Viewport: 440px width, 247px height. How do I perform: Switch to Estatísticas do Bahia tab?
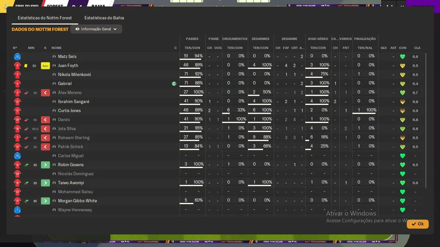point(104,18)
